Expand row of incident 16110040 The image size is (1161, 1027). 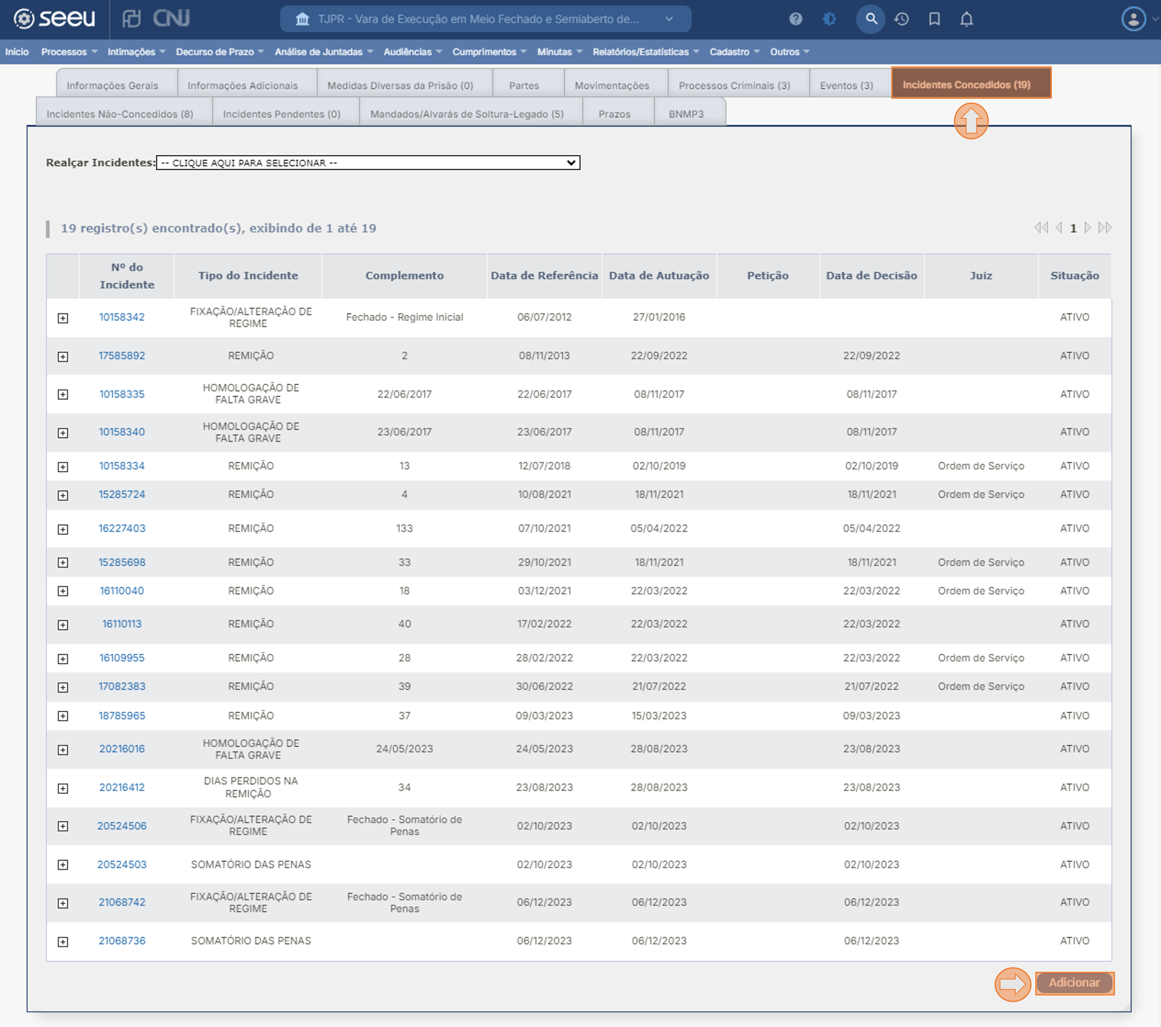[x=63, y=591]
